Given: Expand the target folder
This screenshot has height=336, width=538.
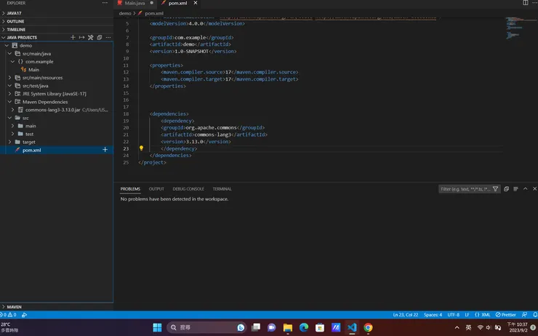Looking at the screenshot, I should pos(9,142).
